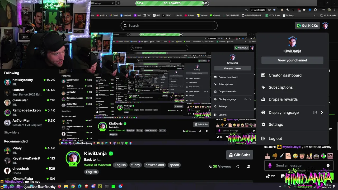The height and width of the screenshot is (190, 338).
Task: Show hidden bookmarks with the » chevron
Action: [314, 15]
